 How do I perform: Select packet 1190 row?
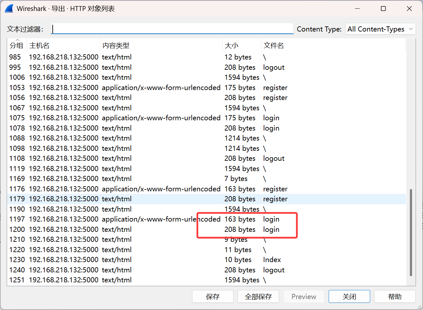click(207, 209)
